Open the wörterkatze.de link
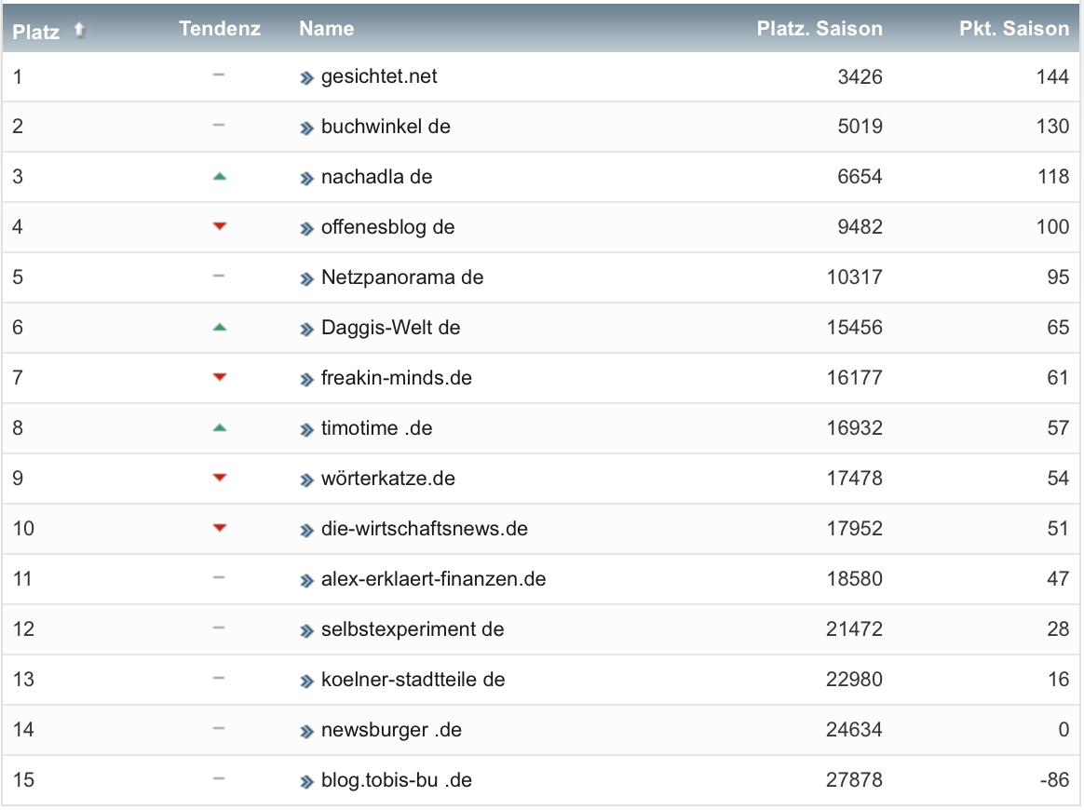Screen dimensions: 1084x810 [387, 479]
